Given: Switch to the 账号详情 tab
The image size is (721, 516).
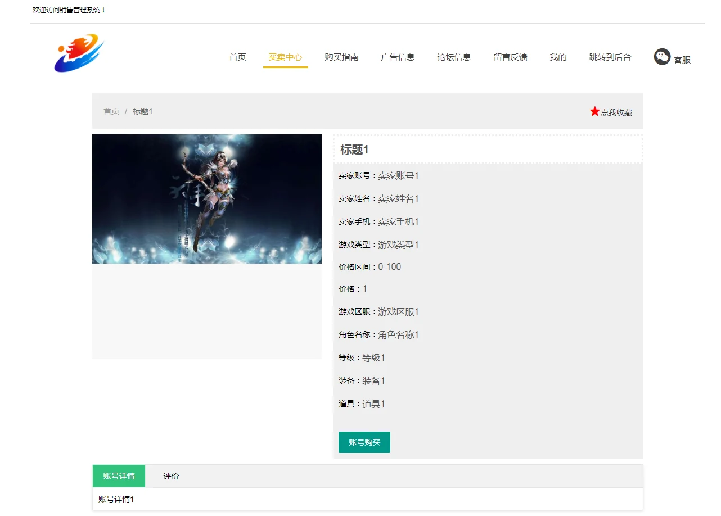Looking at the screenshot, I should point(119,476).
